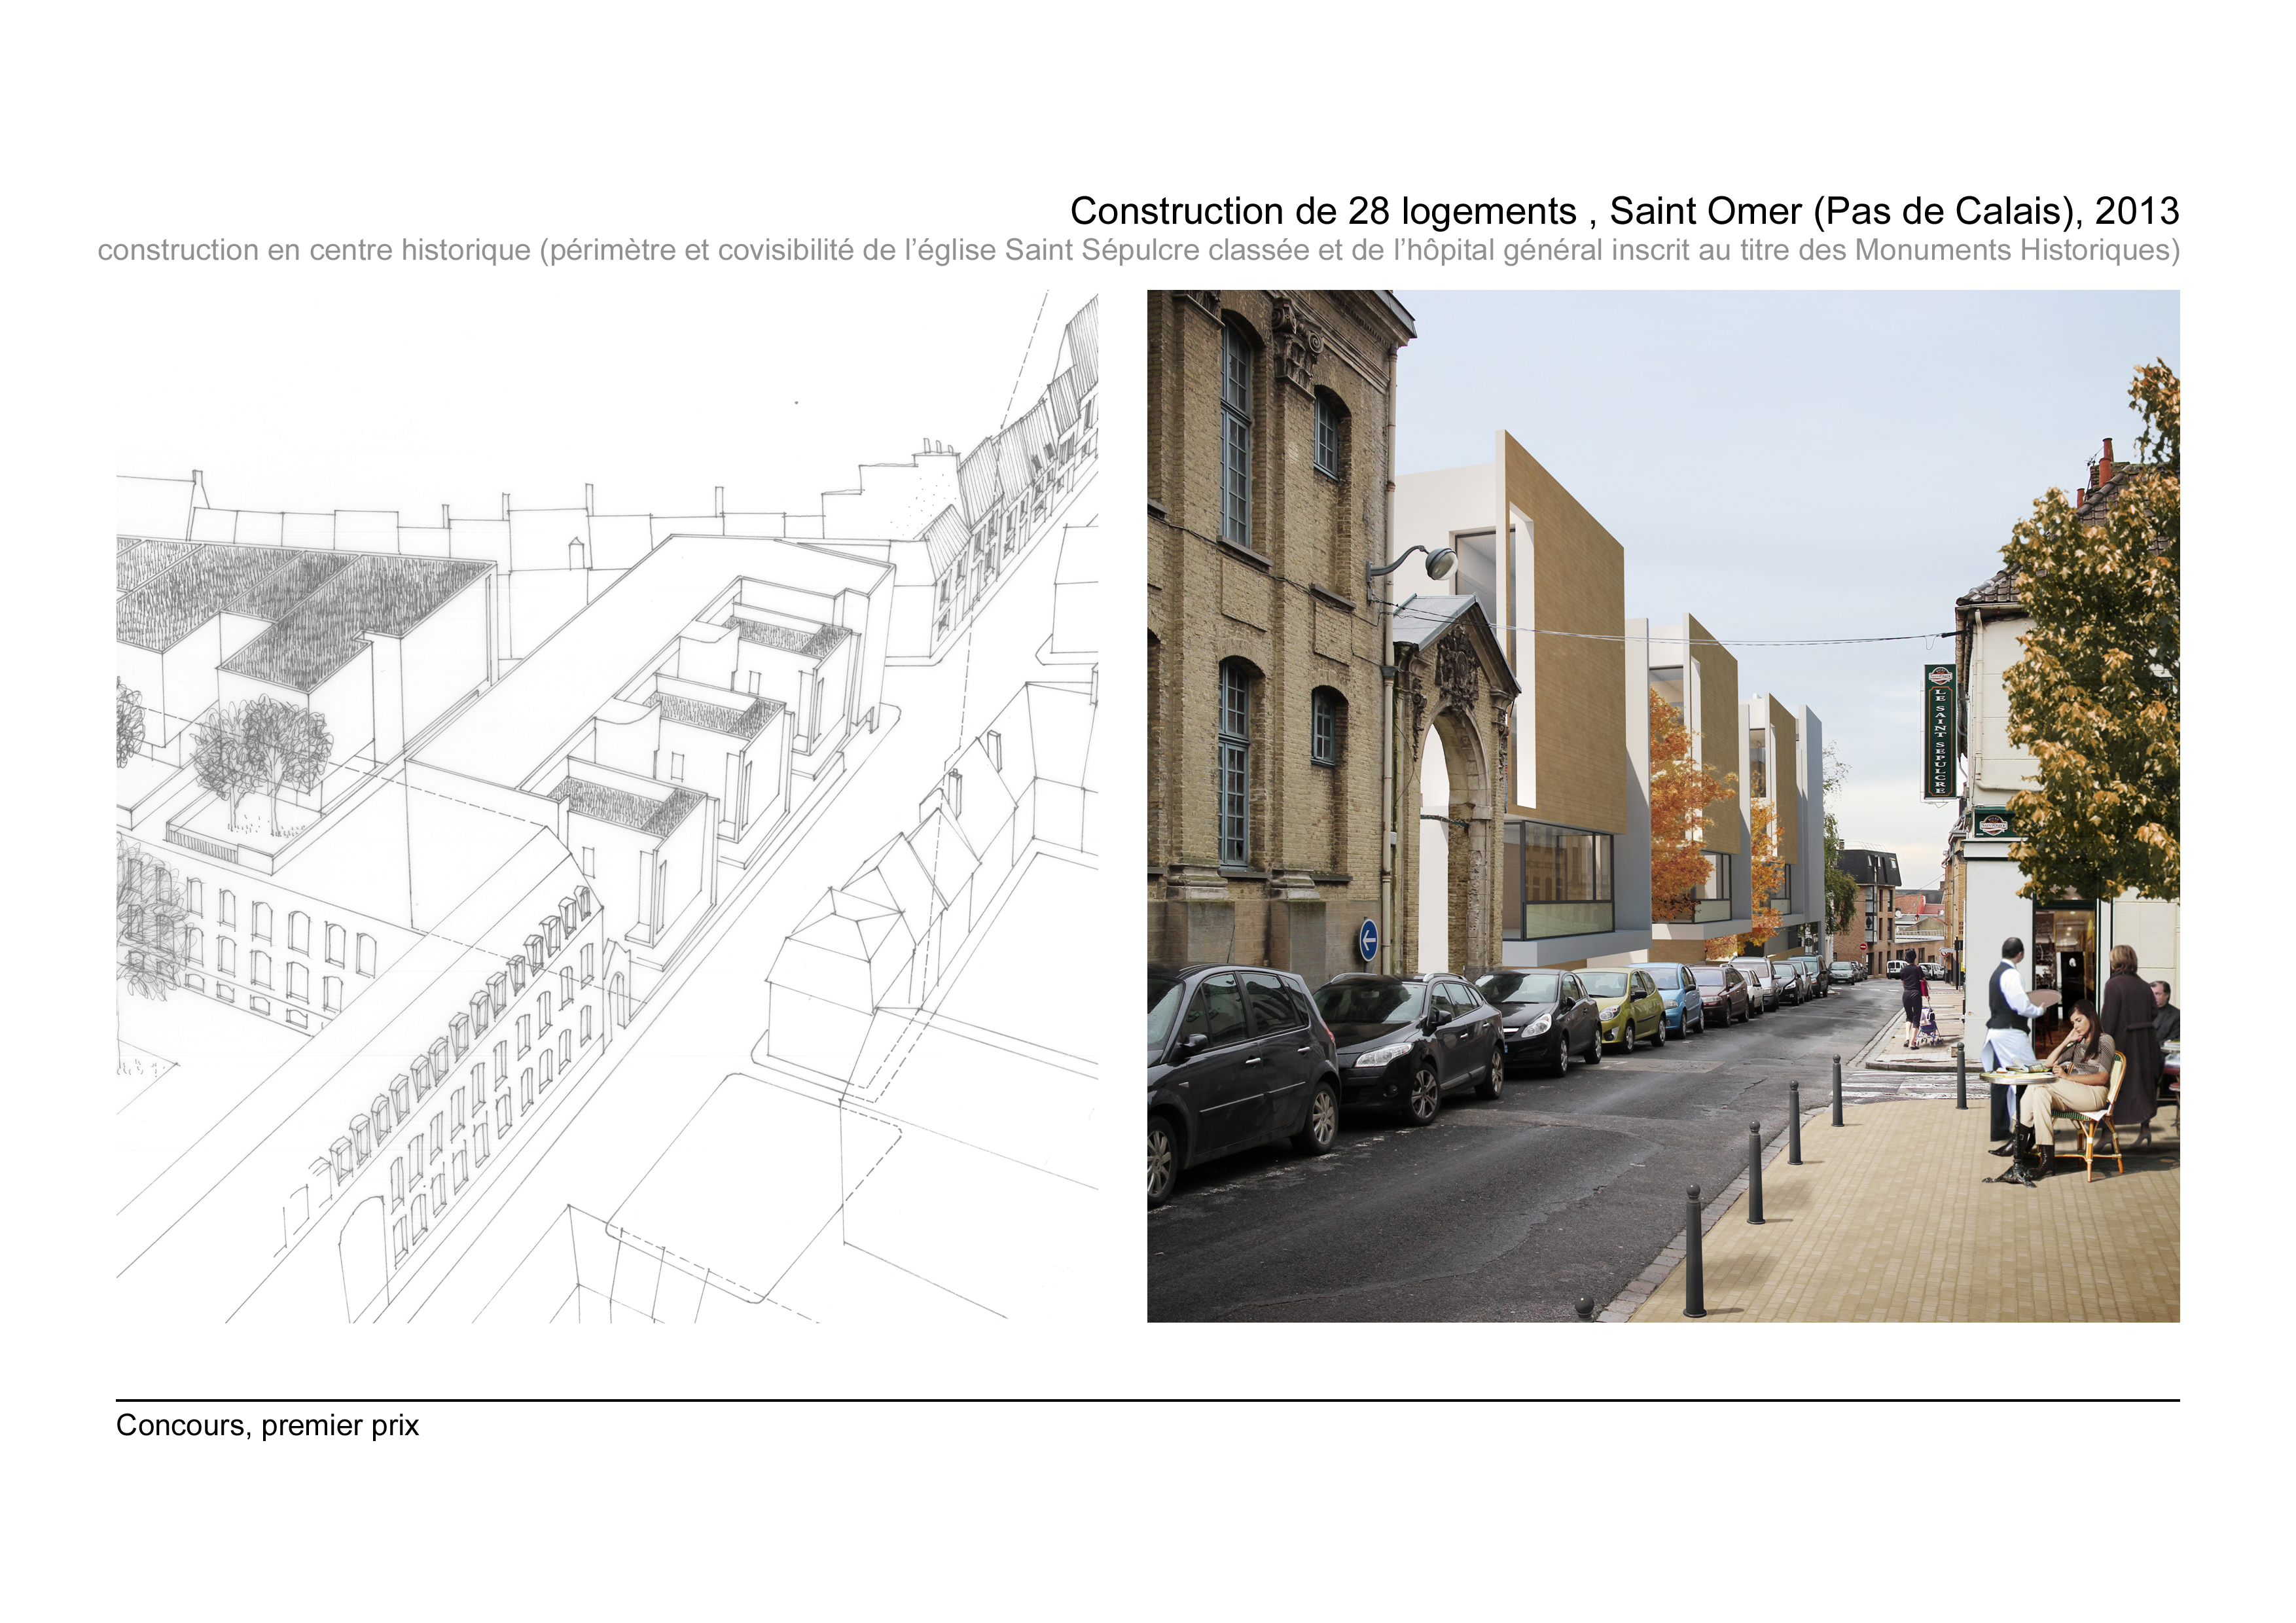Click the green "Le Saint Sepulcre" sign

(1940, 731)
